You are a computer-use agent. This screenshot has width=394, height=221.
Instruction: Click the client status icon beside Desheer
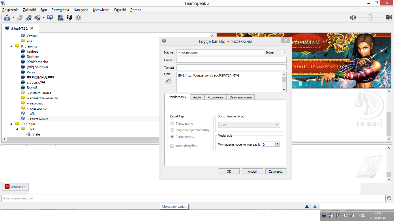point(23,57)
